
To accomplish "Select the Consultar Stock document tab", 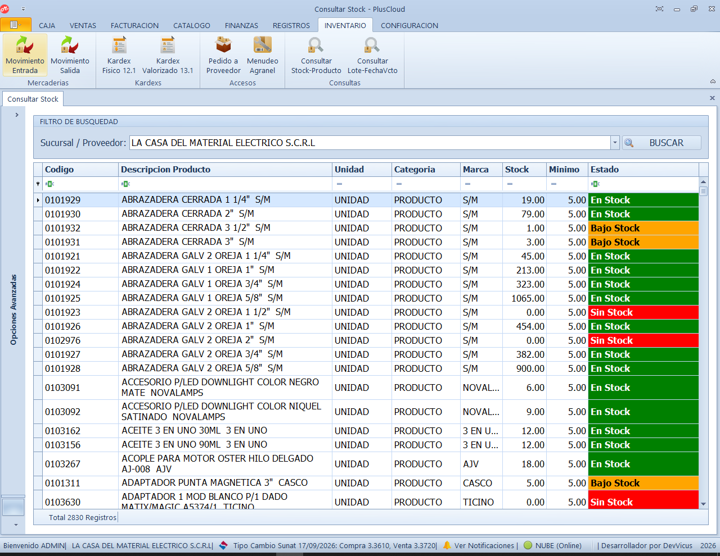I will pyautogui.click(x=33, y=99).
